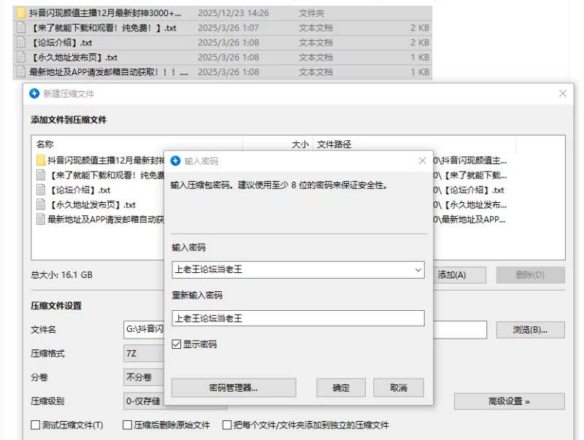Select folder icon of 抖音闪现颜值主播 in file explorer
The height and width of the screenshot is (440, 584).
click(x=21, y=13)
